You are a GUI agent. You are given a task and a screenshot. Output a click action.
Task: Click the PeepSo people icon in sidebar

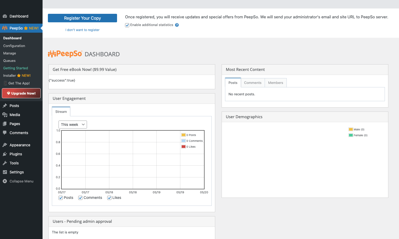(5, 28)
